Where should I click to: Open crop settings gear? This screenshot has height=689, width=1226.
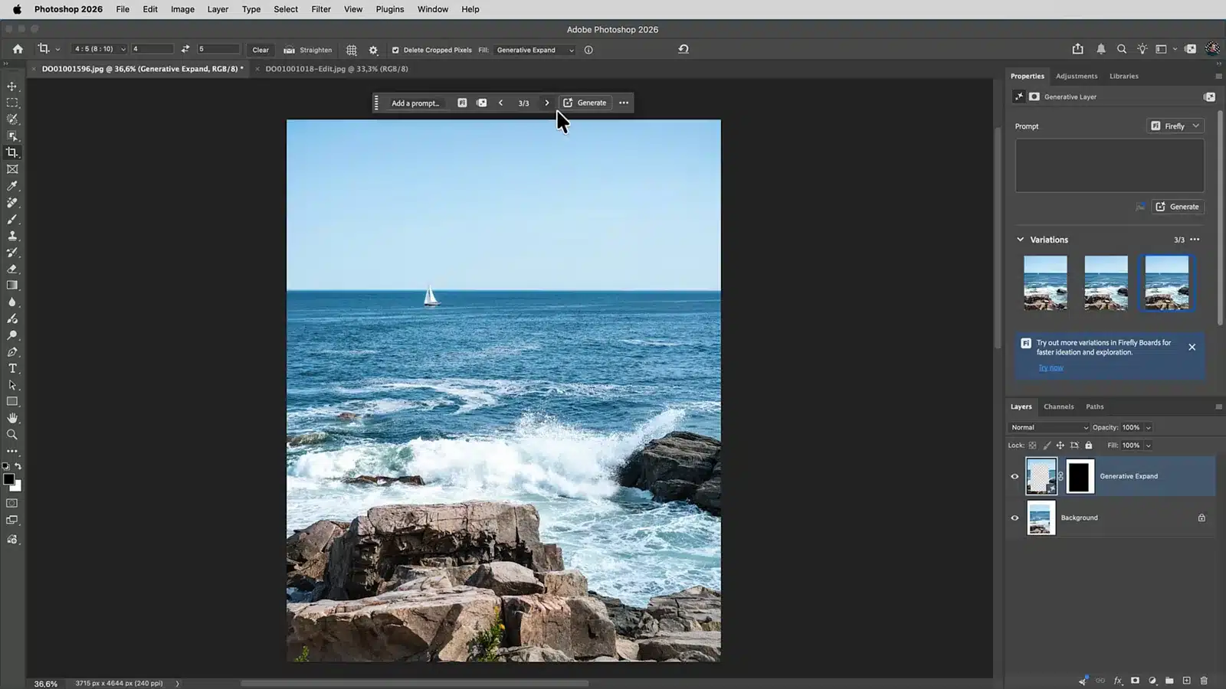373,50
